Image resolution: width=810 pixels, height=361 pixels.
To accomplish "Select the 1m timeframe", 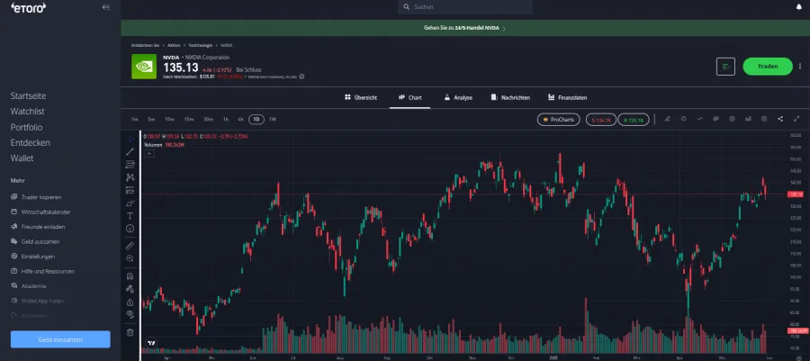I will coord(135,120).
